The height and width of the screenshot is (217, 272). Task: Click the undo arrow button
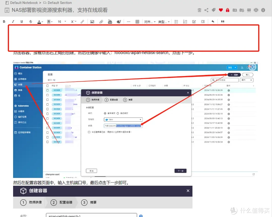pyautogui.click(x=213, y=21)
